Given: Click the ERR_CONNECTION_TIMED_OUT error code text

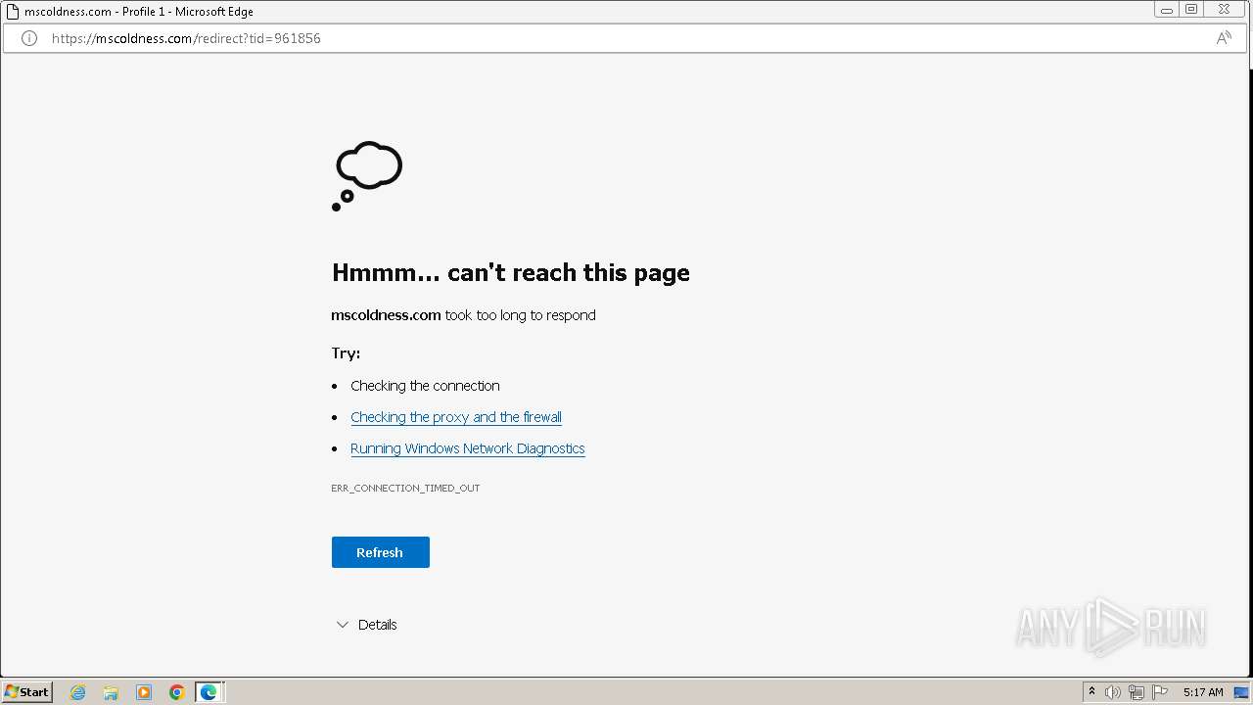Looking at the screenshot, I should click(405, 488).
